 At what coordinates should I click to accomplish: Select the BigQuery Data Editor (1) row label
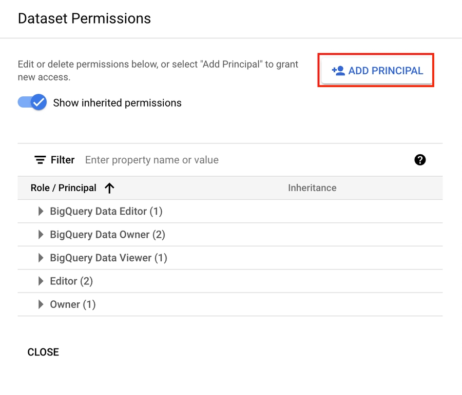tap(106, 211)
